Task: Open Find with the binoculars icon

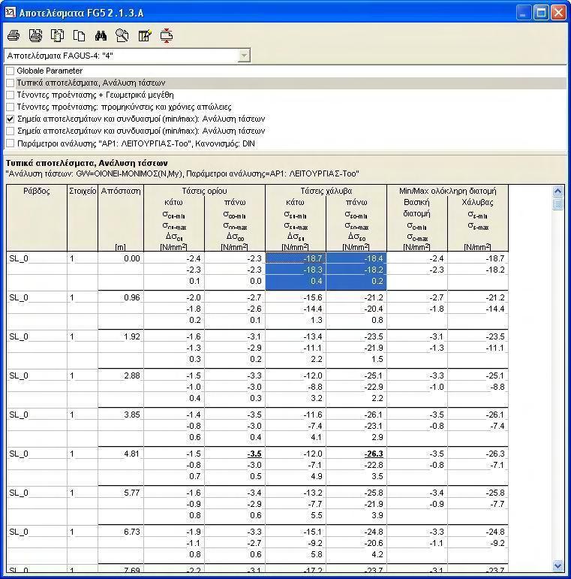Action: pyautogui.click(x=101, y=35)
